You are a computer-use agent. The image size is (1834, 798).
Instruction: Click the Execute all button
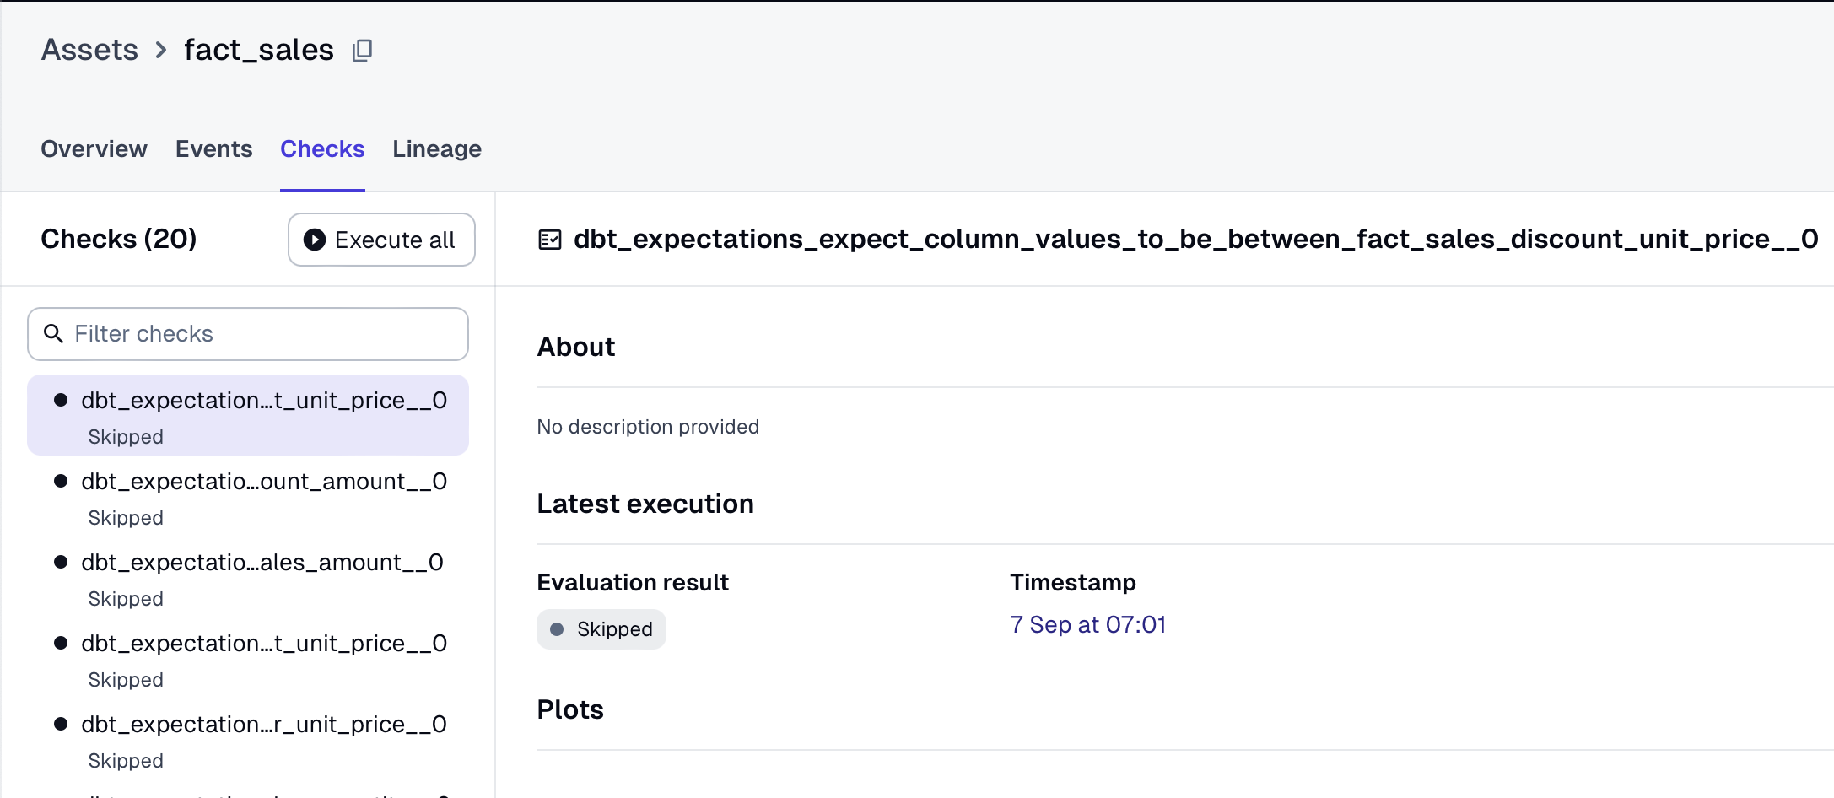point(381,240)
